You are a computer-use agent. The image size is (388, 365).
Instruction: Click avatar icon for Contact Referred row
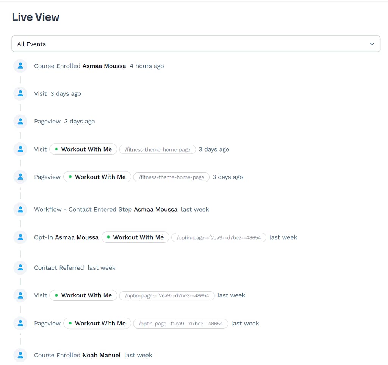20,268
